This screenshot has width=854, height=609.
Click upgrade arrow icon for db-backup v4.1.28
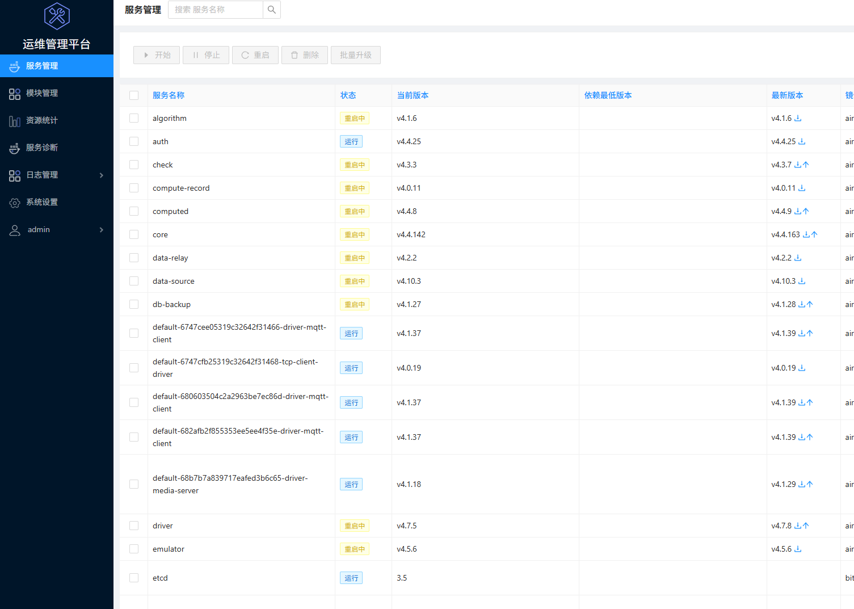[810, 304]
